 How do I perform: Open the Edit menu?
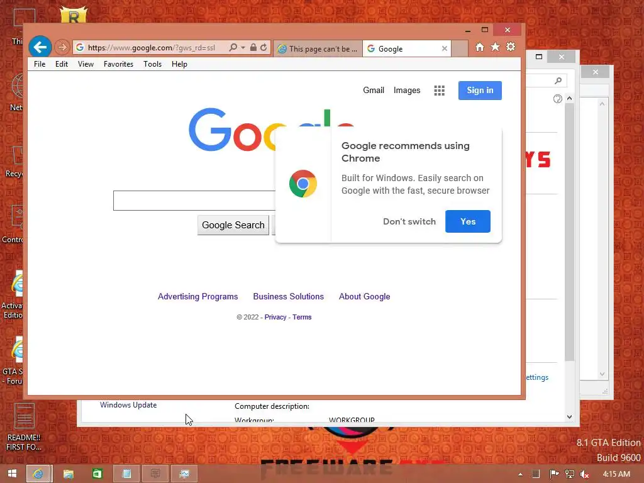tap(62, 64)
